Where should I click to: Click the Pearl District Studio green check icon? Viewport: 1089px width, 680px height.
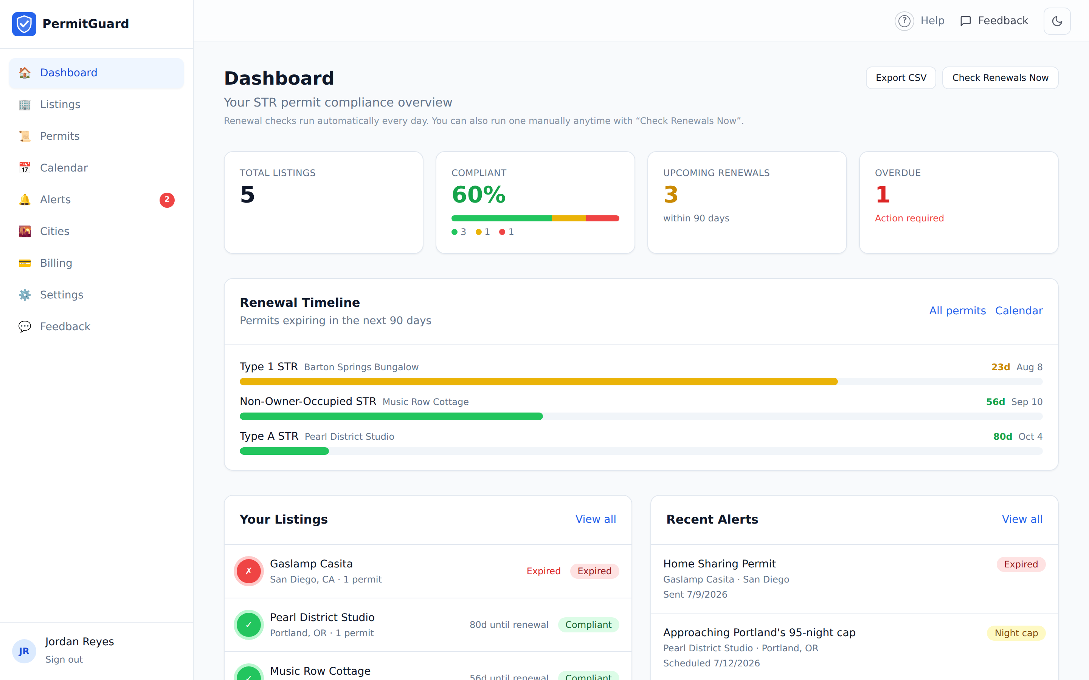249,625
